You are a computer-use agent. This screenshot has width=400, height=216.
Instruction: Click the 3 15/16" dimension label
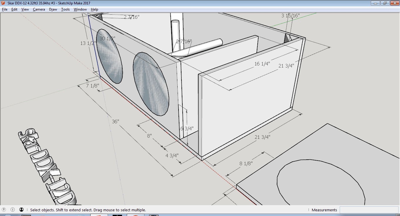coord(291,16)
